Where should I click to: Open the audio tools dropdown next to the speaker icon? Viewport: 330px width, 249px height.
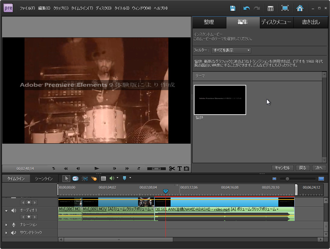point(117,178)
